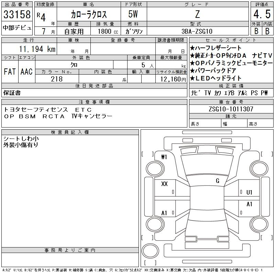Click the 高さ dimension cell

[260, 124]
